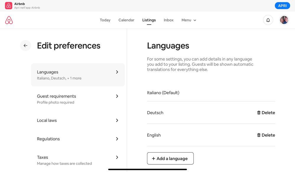
Task: Open notifications with the bell icon
Action: [268, 20]
